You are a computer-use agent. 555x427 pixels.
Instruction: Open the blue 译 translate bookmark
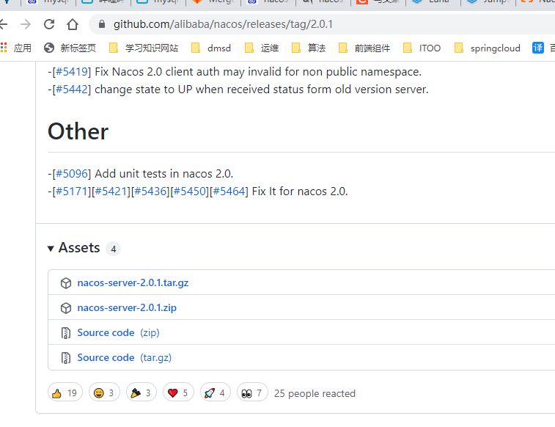tap(538, 48)
